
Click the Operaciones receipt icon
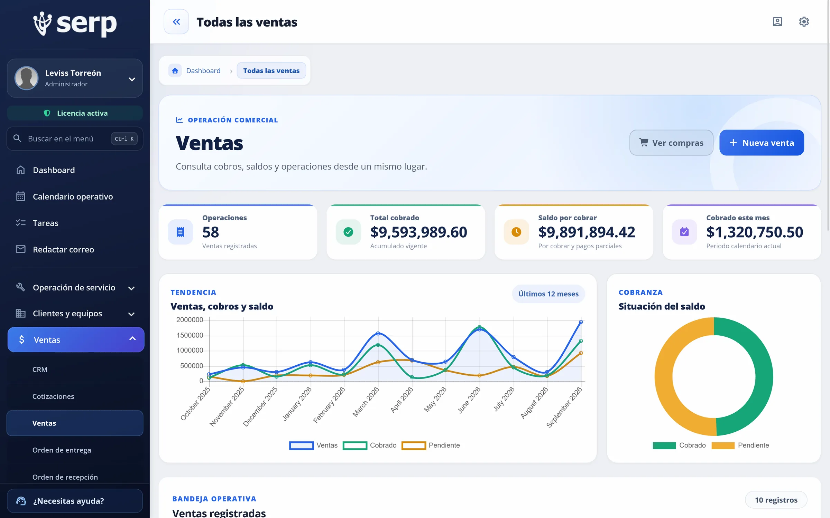click(180, 232)
